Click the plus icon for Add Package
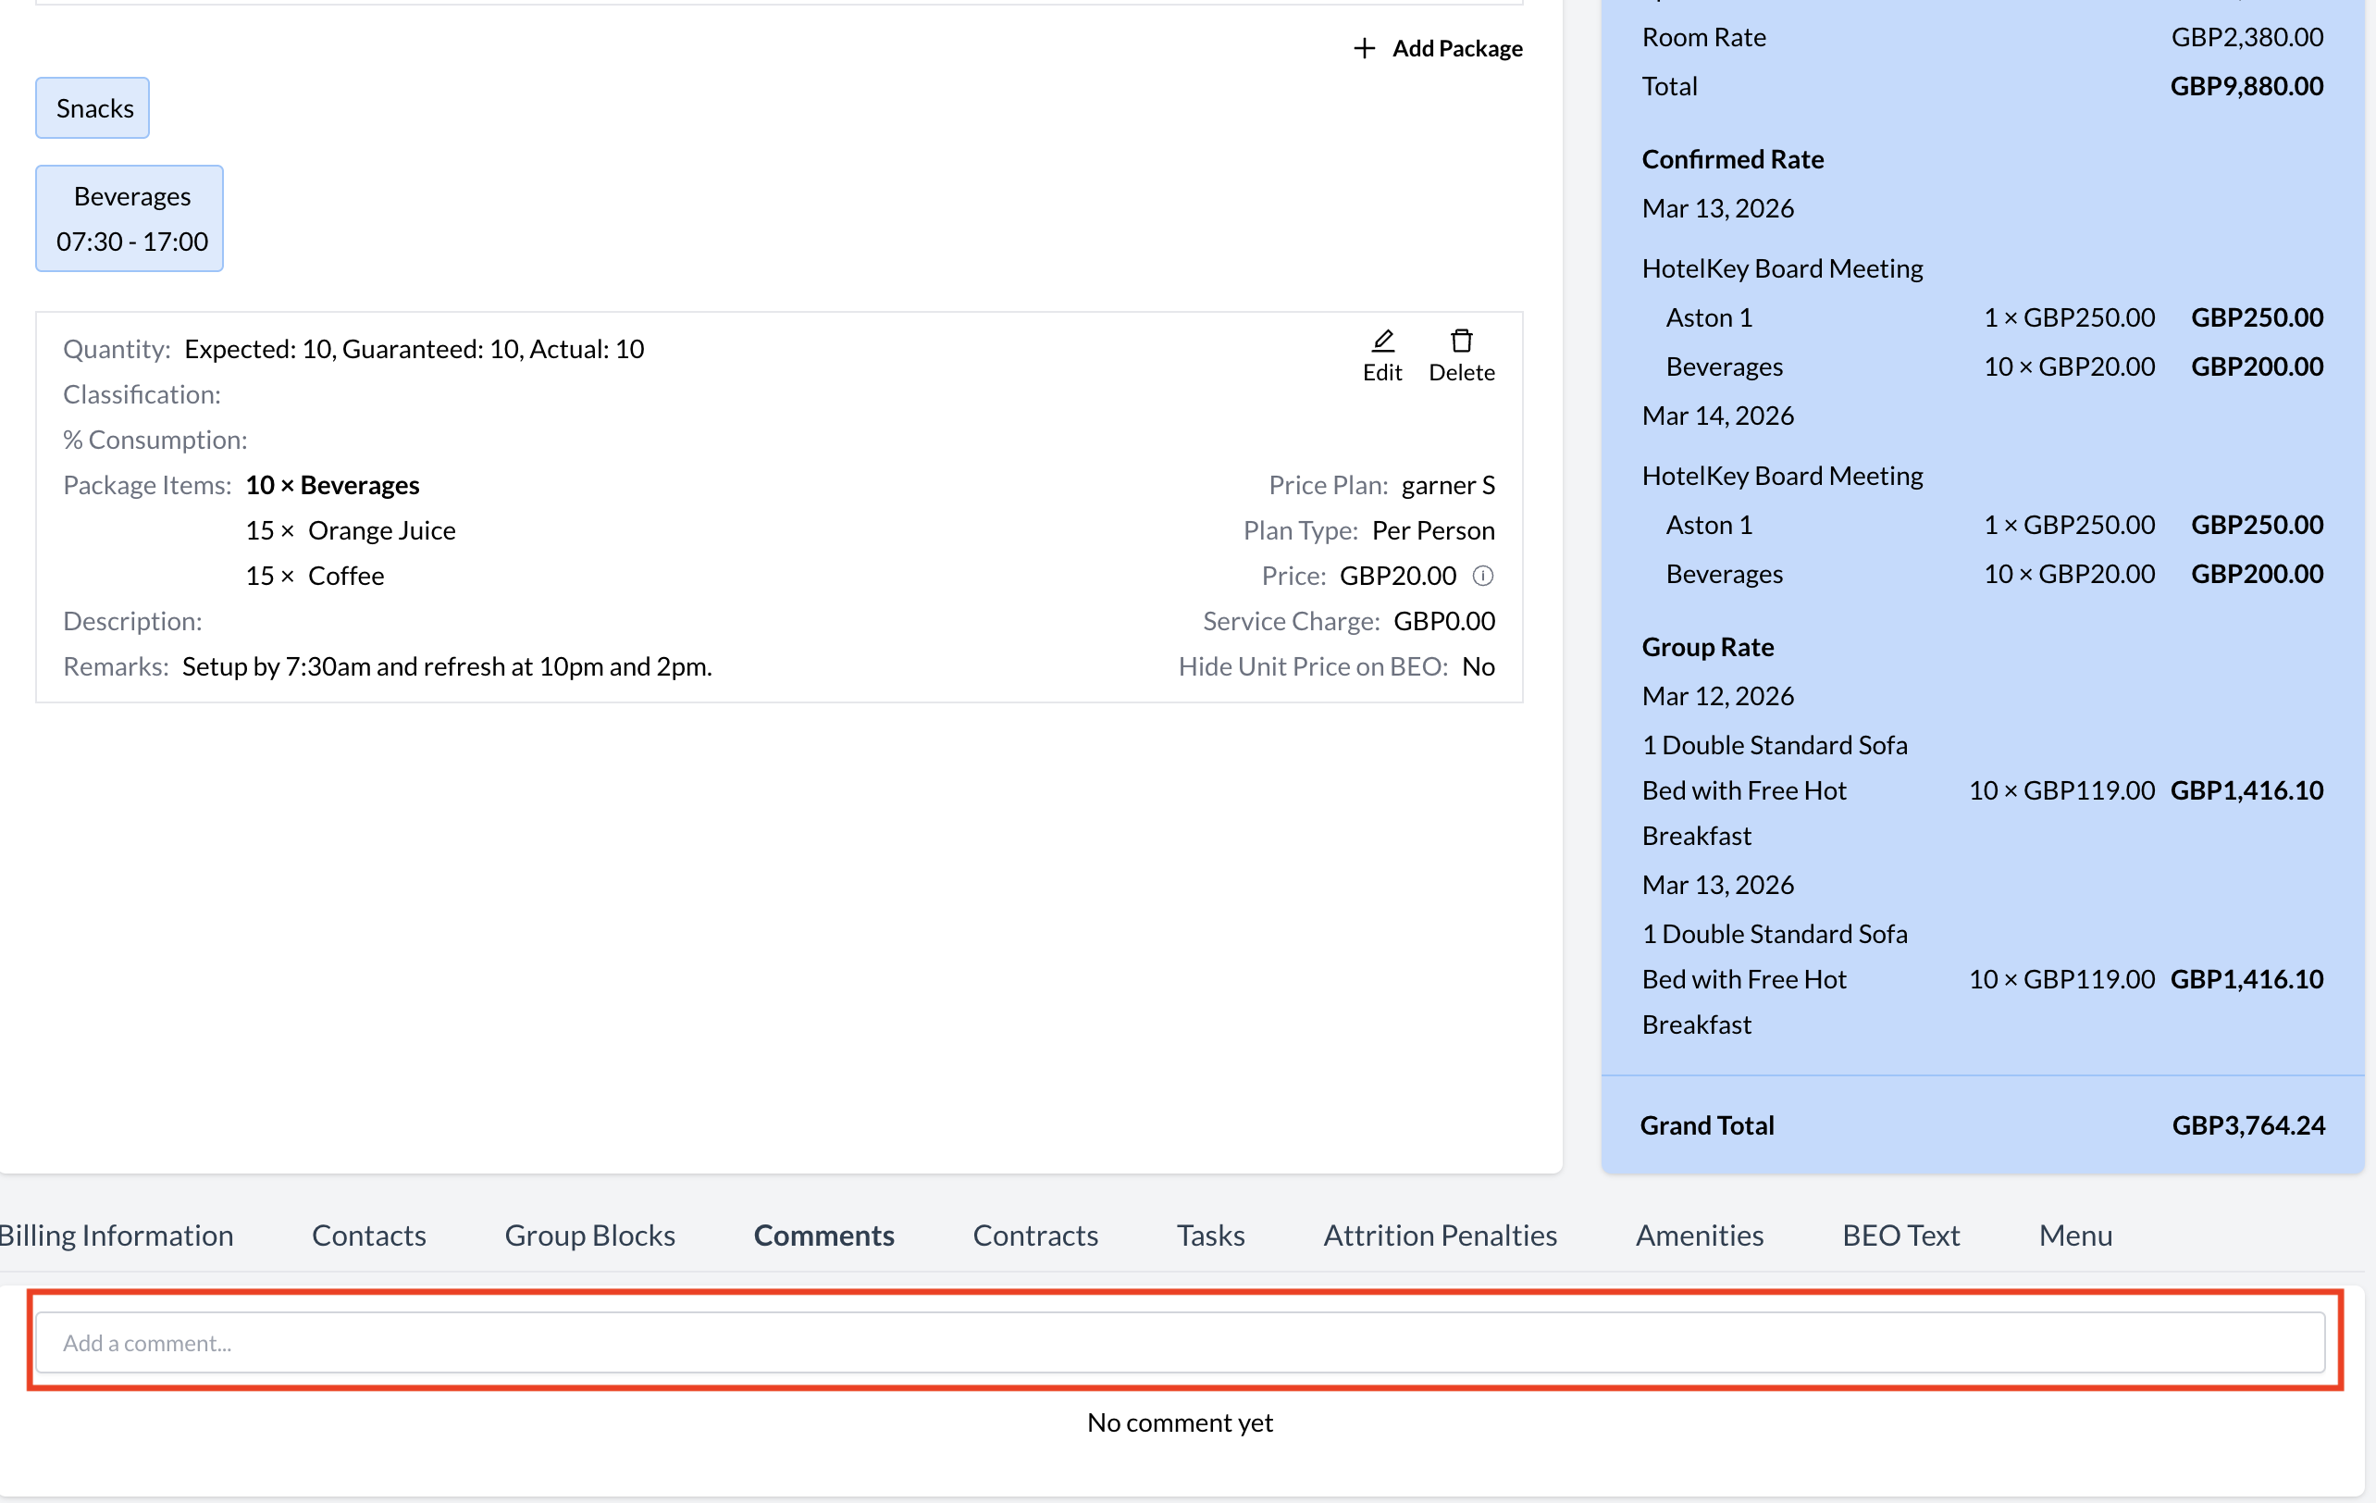The width and height of the screenshot is (2376, 1503). coord(1364,48)
